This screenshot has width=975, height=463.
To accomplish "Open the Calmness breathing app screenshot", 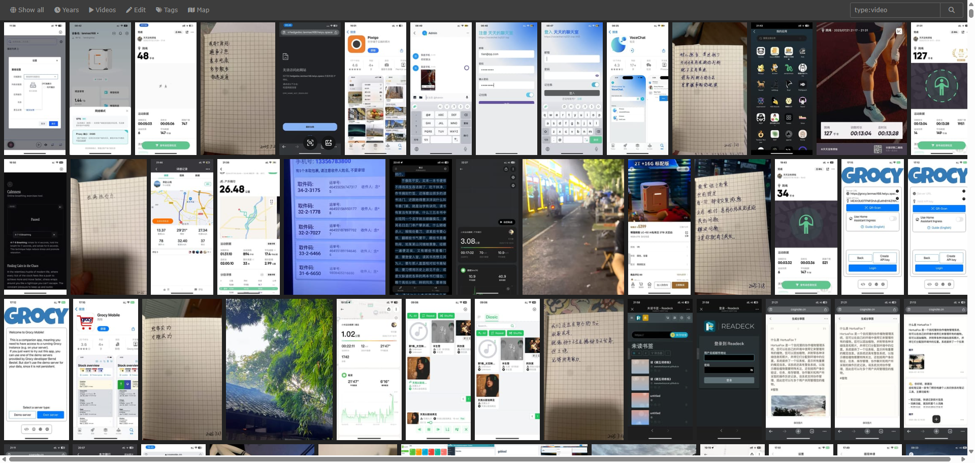I will (35, 227).
